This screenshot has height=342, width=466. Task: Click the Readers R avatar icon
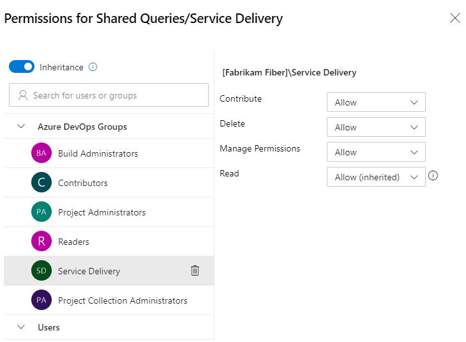pos(41,242)
